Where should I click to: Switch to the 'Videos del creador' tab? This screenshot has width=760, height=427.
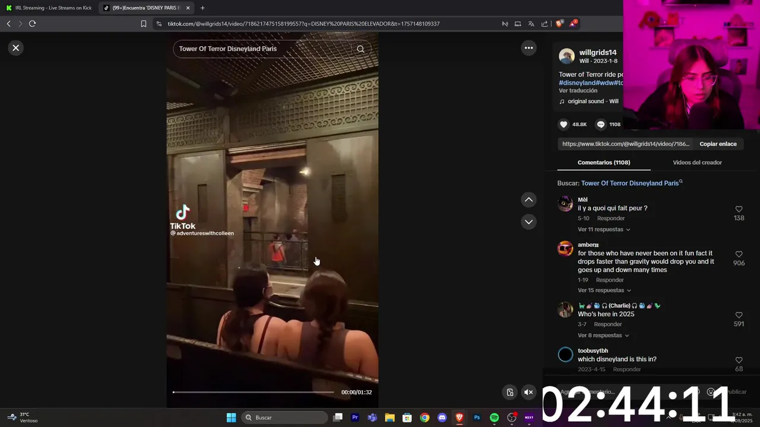(697, 162)
